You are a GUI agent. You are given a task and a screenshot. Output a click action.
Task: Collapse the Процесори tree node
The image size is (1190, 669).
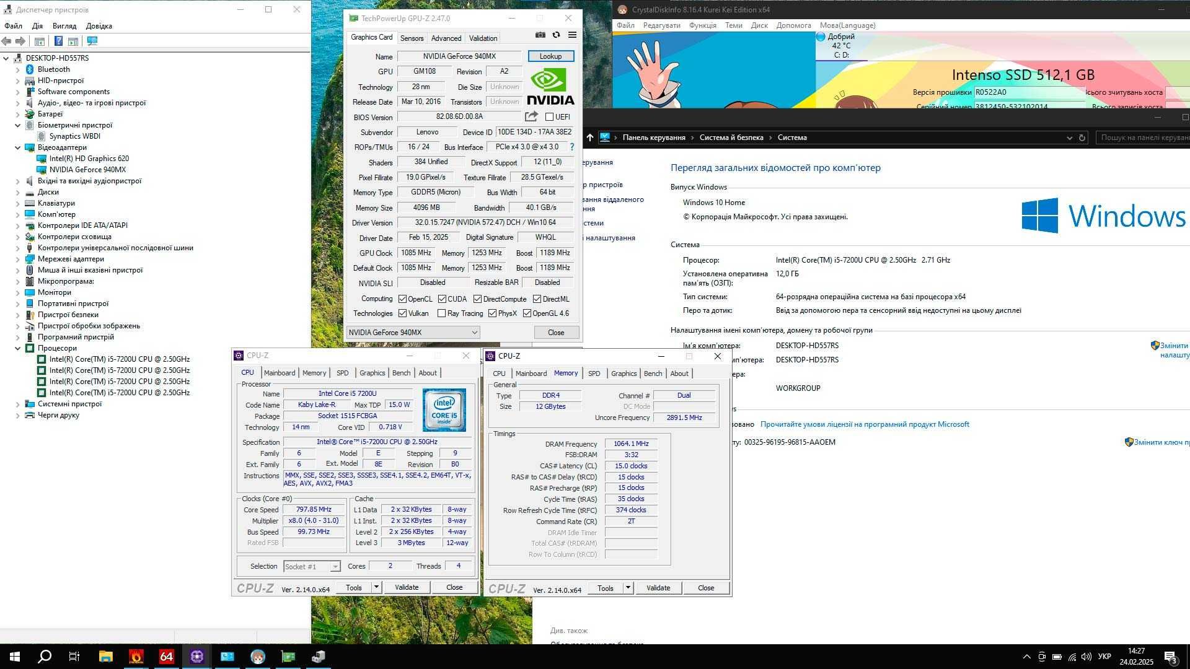17,348
